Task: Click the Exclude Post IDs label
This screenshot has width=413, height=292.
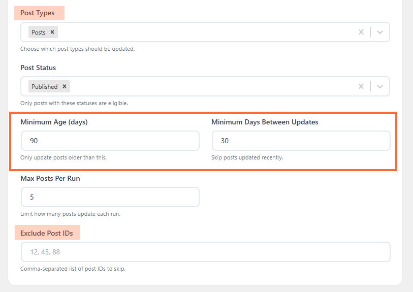Action: pyautogui.click(x=47, y=233)
